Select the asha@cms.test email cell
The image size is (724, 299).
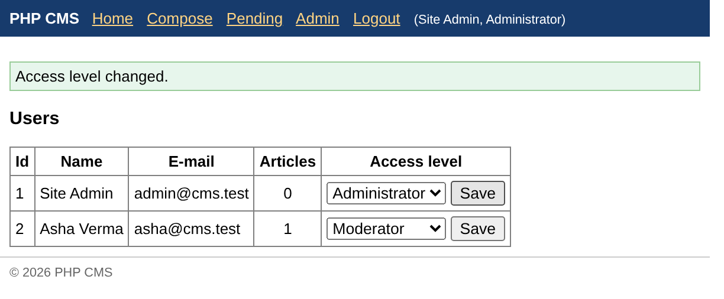coord(191,229)
